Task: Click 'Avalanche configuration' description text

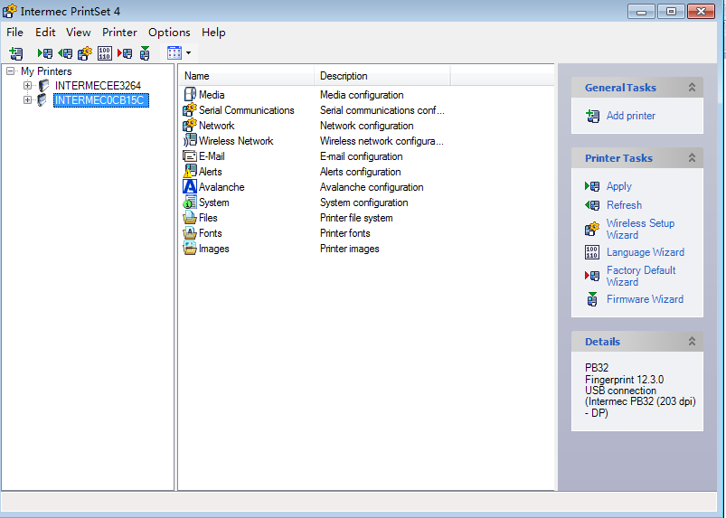Action: pyautogui.click(x=372, y=187)
